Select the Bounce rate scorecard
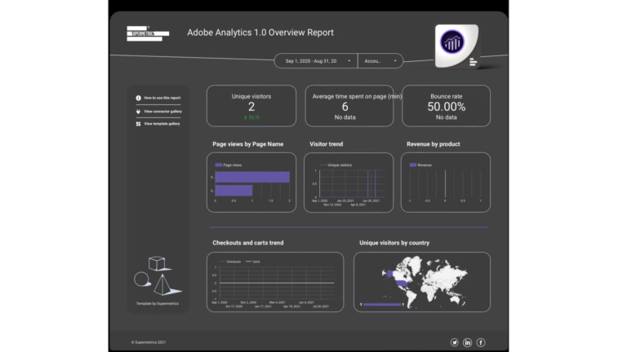Image resolution: width=627 pixels, height=352 pixels. tap(447, 106)
